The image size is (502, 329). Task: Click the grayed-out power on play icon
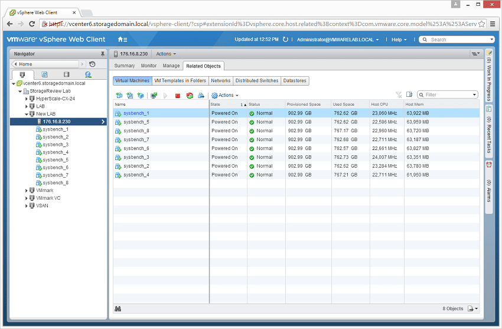point(165,95)
